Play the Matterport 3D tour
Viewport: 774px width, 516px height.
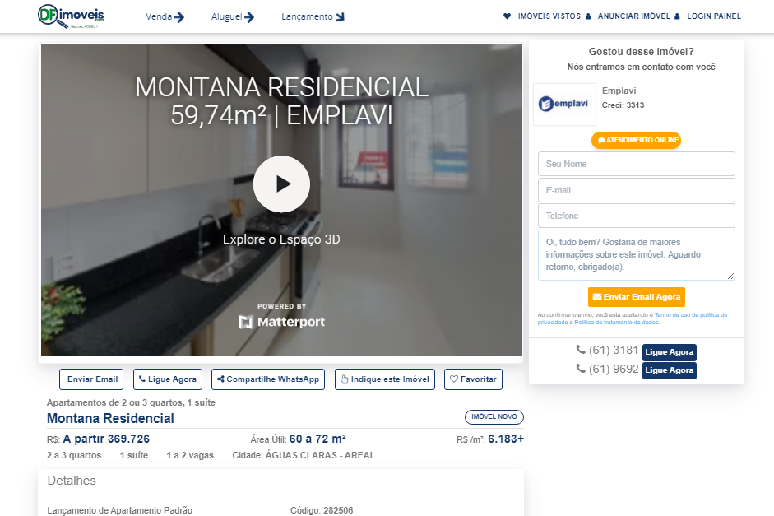coord(281,184)
